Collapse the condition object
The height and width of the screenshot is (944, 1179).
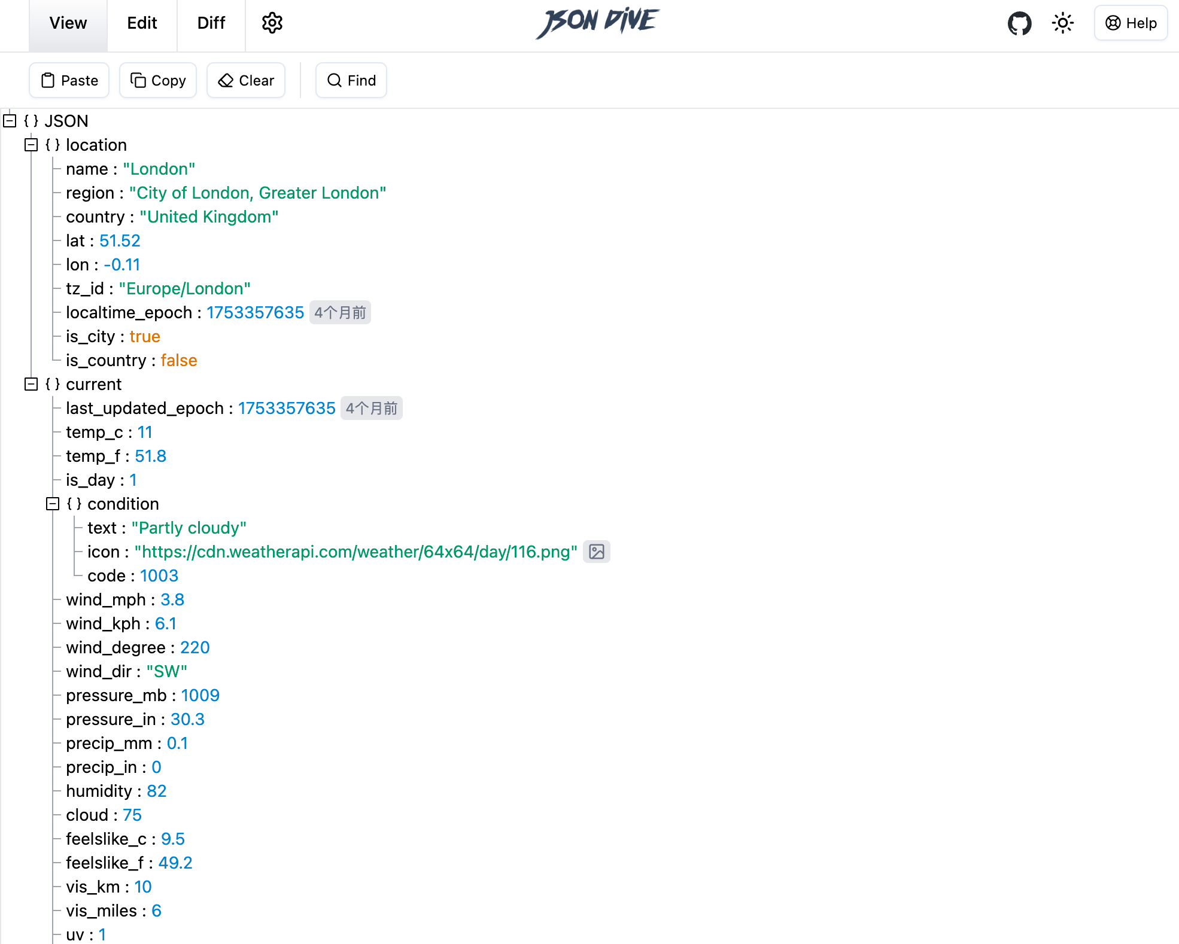point(53,504)
